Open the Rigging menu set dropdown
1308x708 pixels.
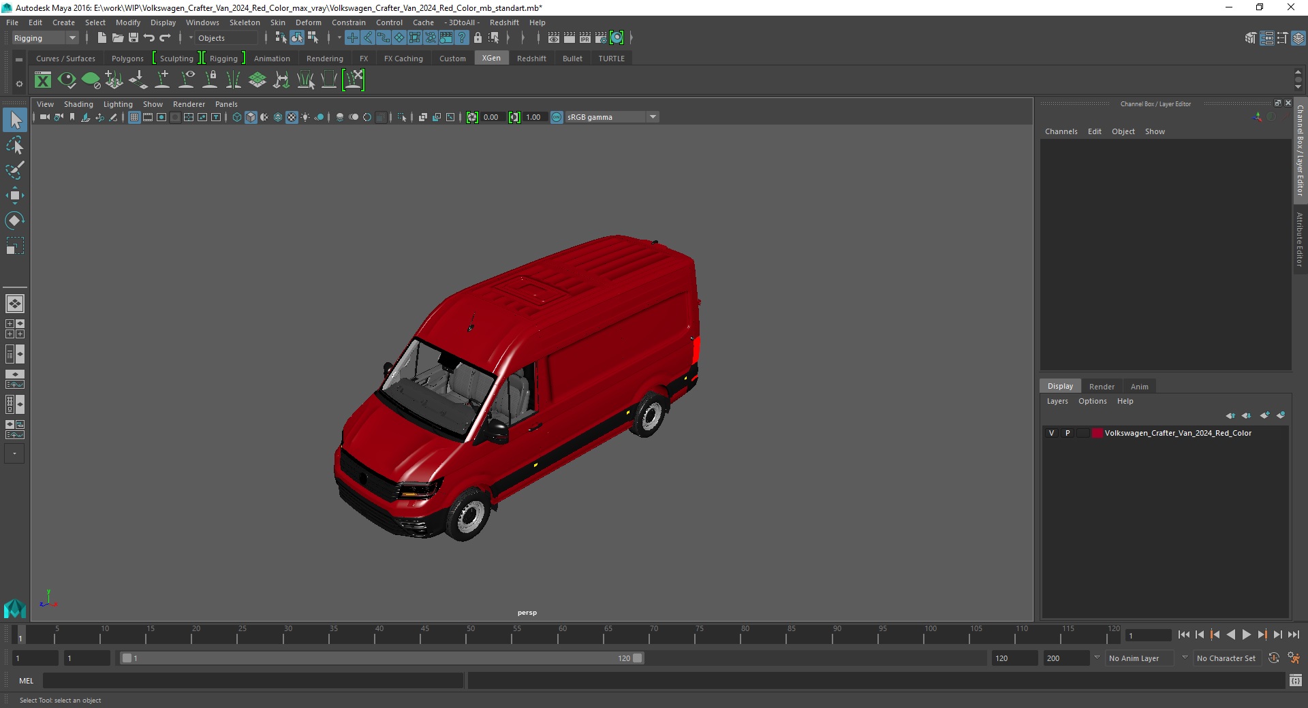click(x=45, y=38)
